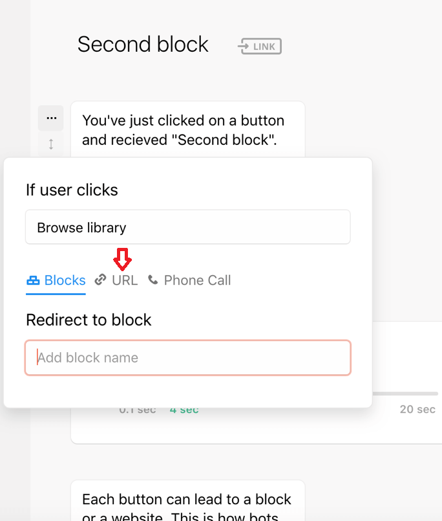
Task: Click the 4 sec typing delay marker
Action: coord(184,410)
